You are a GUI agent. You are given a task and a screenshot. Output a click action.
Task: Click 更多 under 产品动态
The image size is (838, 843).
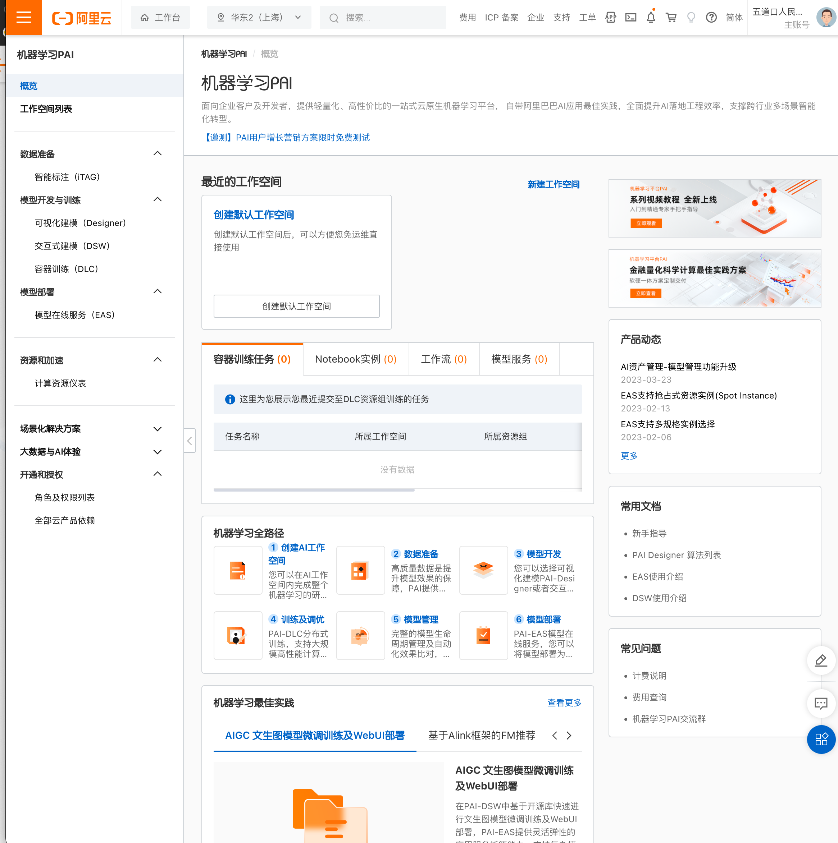coord(629,456)
